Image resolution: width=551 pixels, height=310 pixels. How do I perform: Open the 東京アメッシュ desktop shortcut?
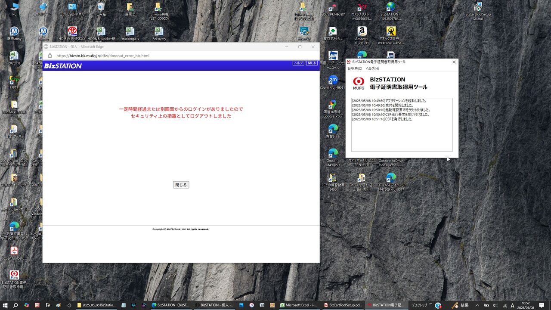tap(333, 34)
